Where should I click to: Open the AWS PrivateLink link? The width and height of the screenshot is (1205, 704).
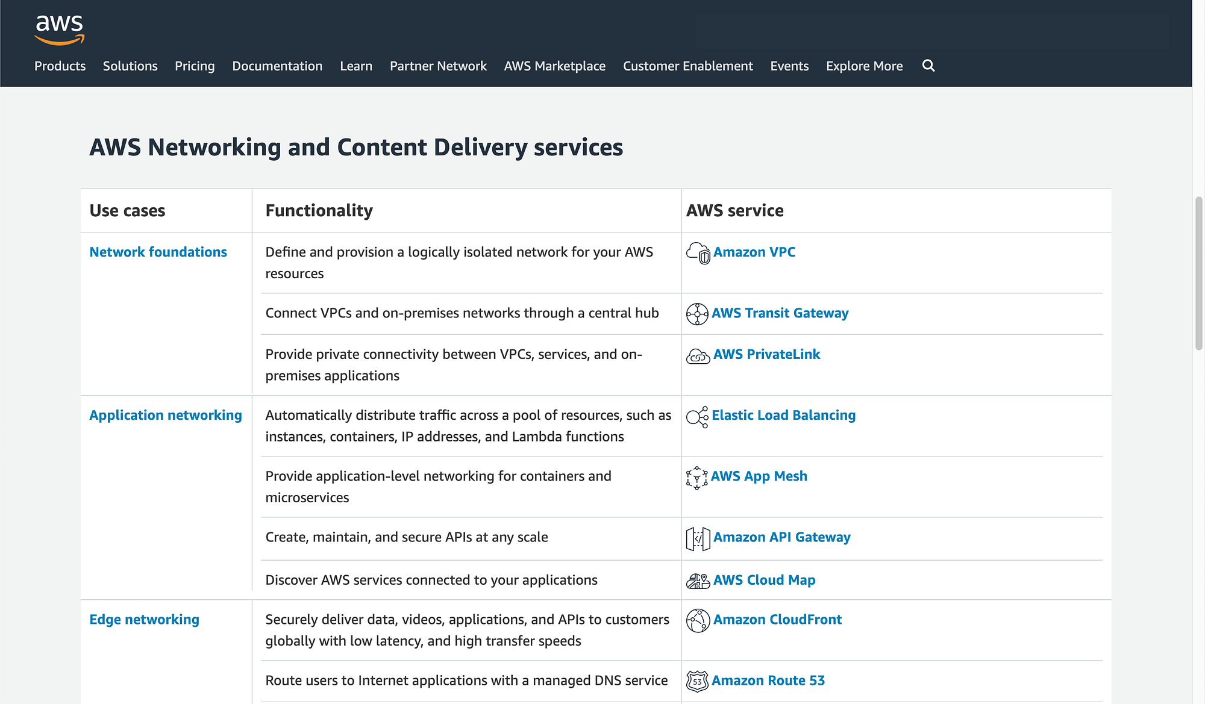pos(767,354)
